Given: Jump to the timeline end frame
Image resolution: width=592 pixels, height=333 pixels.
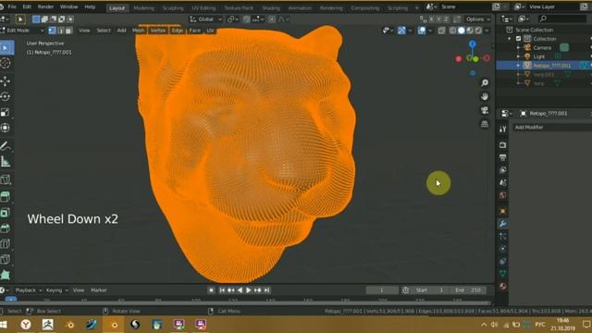Looking at the screenshot, I should (x=267, y=290).
